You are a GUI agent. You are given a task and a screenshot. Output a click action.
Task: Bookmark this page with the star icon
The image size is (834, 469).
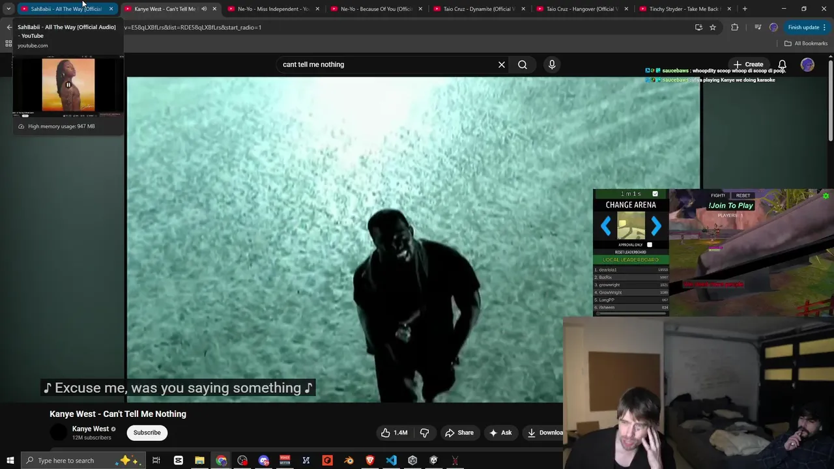tap(713, 27)
